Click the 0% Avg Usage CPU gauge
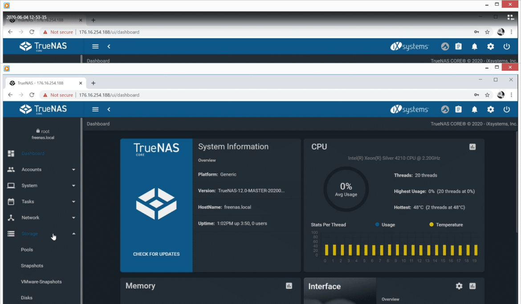This screenshot has width=521, height=304. coord(346,189)
